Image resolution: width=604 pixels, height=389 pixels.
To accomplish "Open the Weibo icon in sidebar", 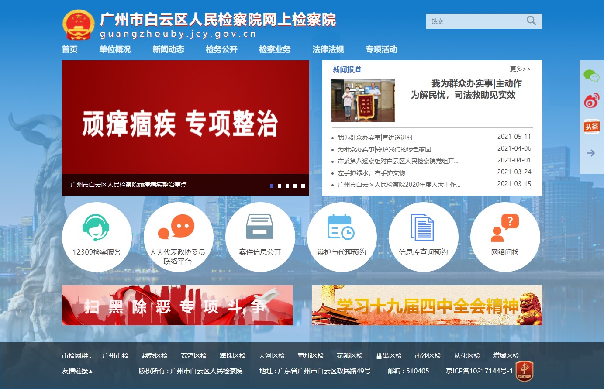I will 591,101.
